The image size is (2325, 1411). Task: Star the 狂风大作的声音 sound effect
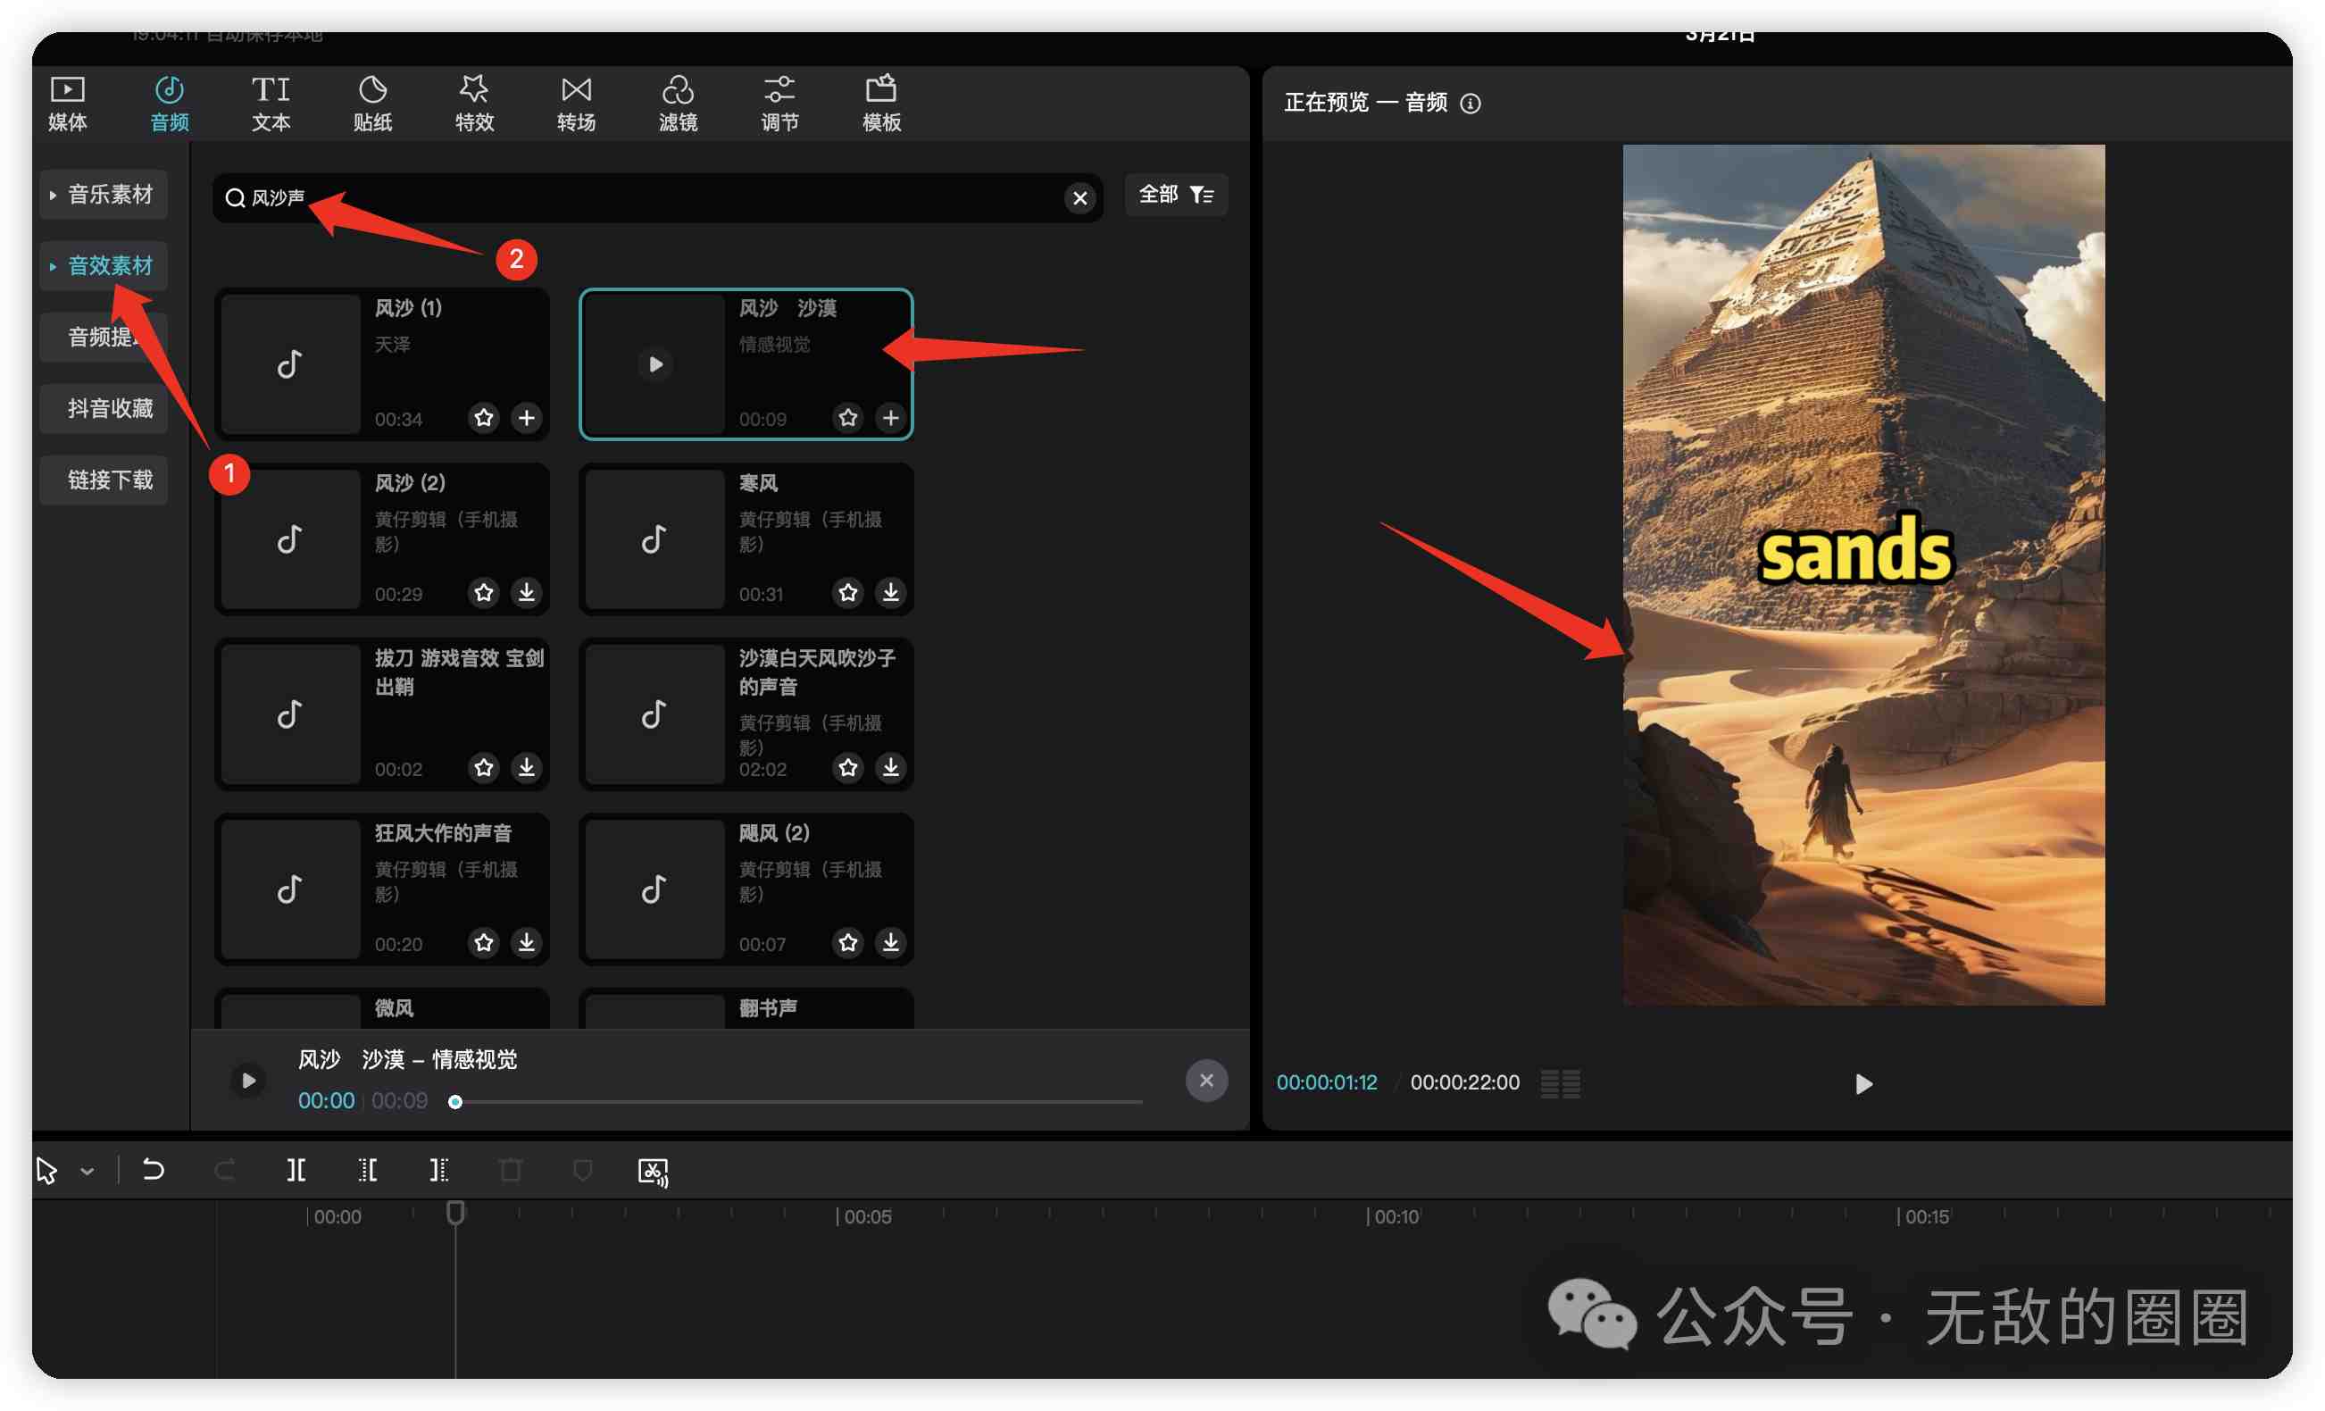tap(484, 942)
